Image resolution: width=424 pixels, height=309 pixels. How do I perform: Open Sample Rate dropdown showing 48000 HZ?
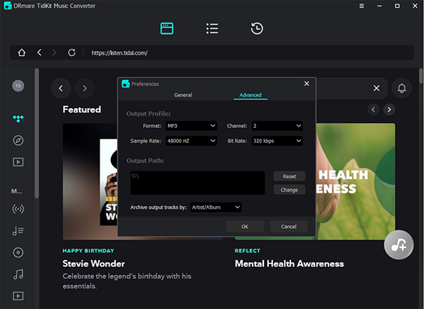tap(191, 141)
